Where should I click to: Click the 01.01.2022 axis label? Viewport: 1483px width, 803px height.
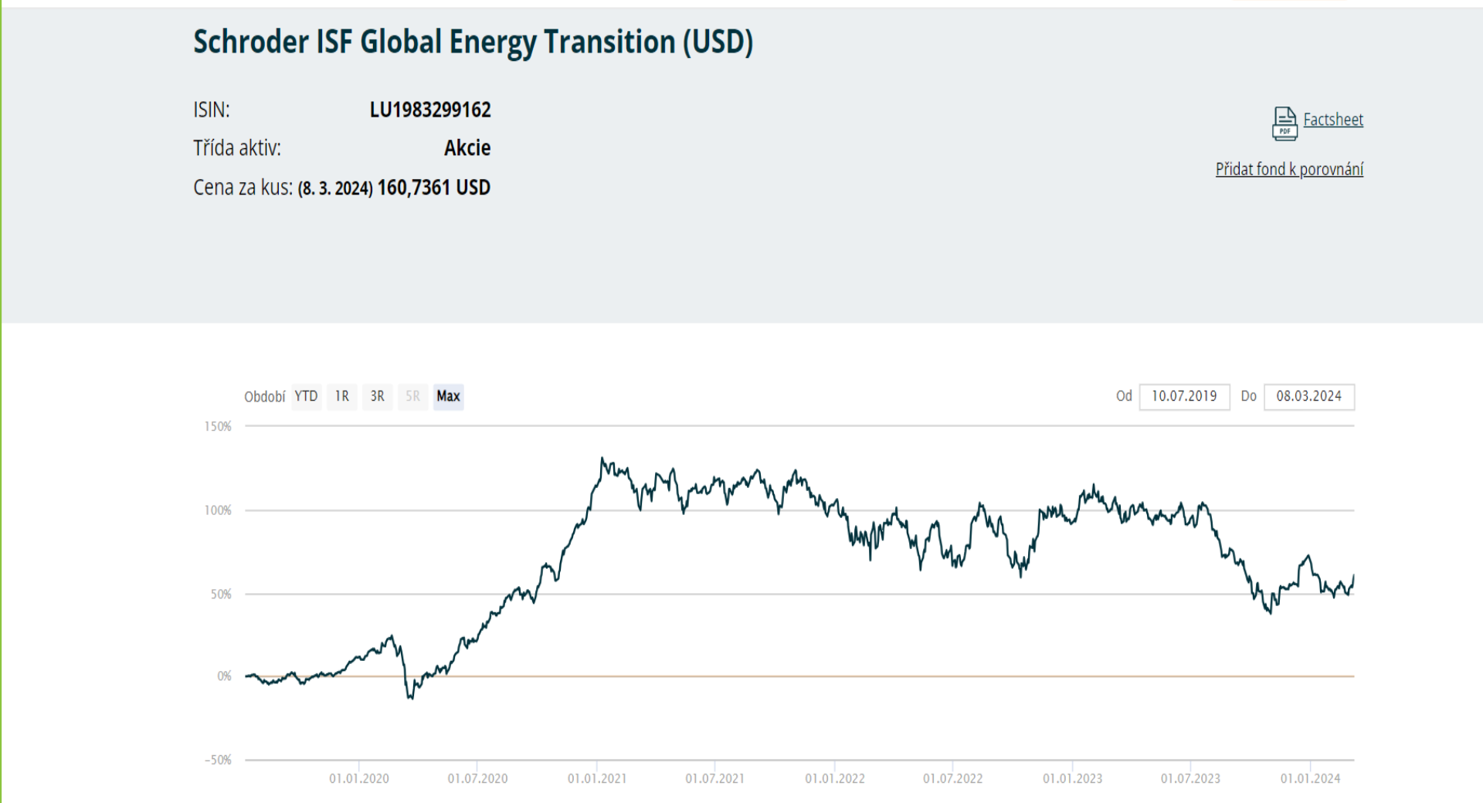pos(835,778)
